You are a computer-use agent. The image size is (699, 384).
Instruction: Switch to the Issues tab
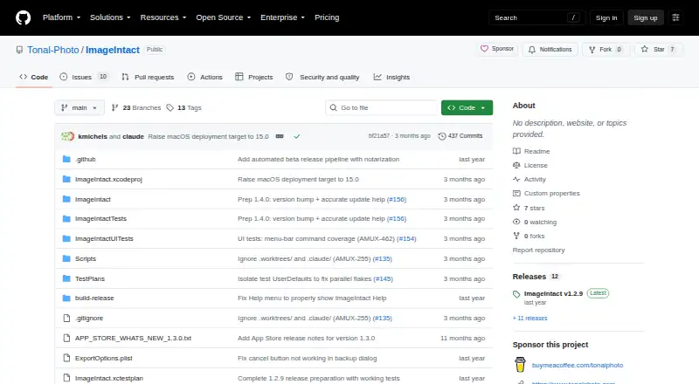84,77
